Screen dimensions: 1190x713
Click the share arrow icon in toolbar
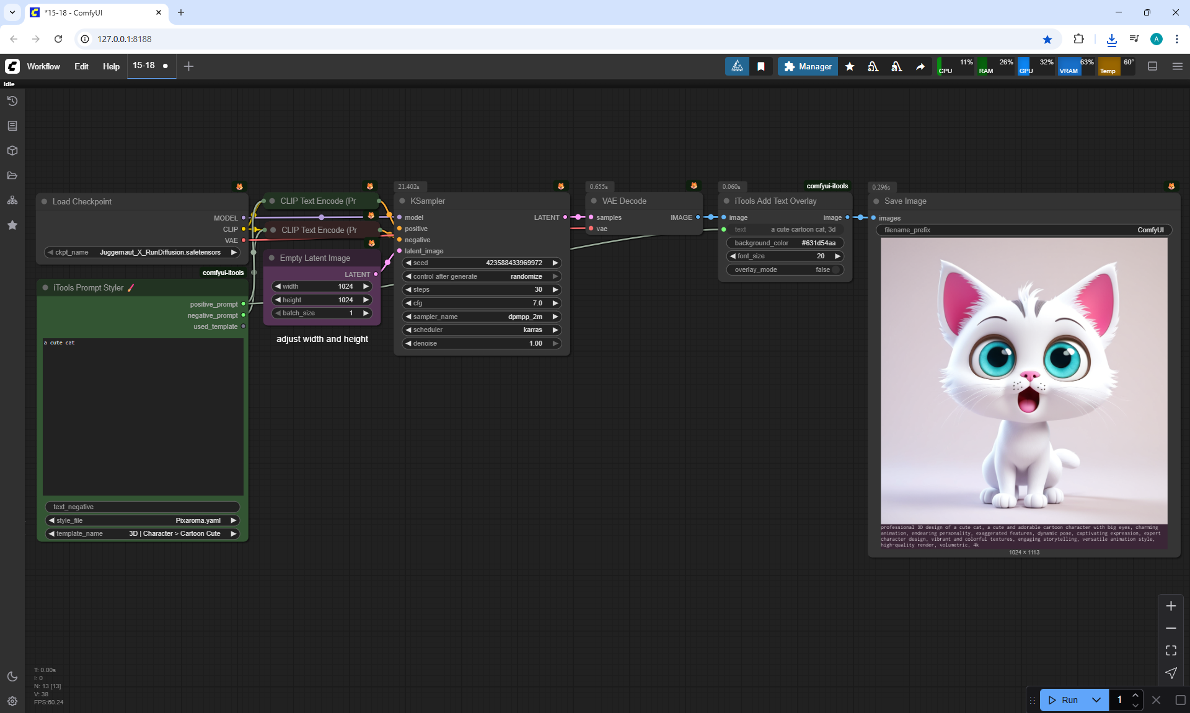click(920, 66)
